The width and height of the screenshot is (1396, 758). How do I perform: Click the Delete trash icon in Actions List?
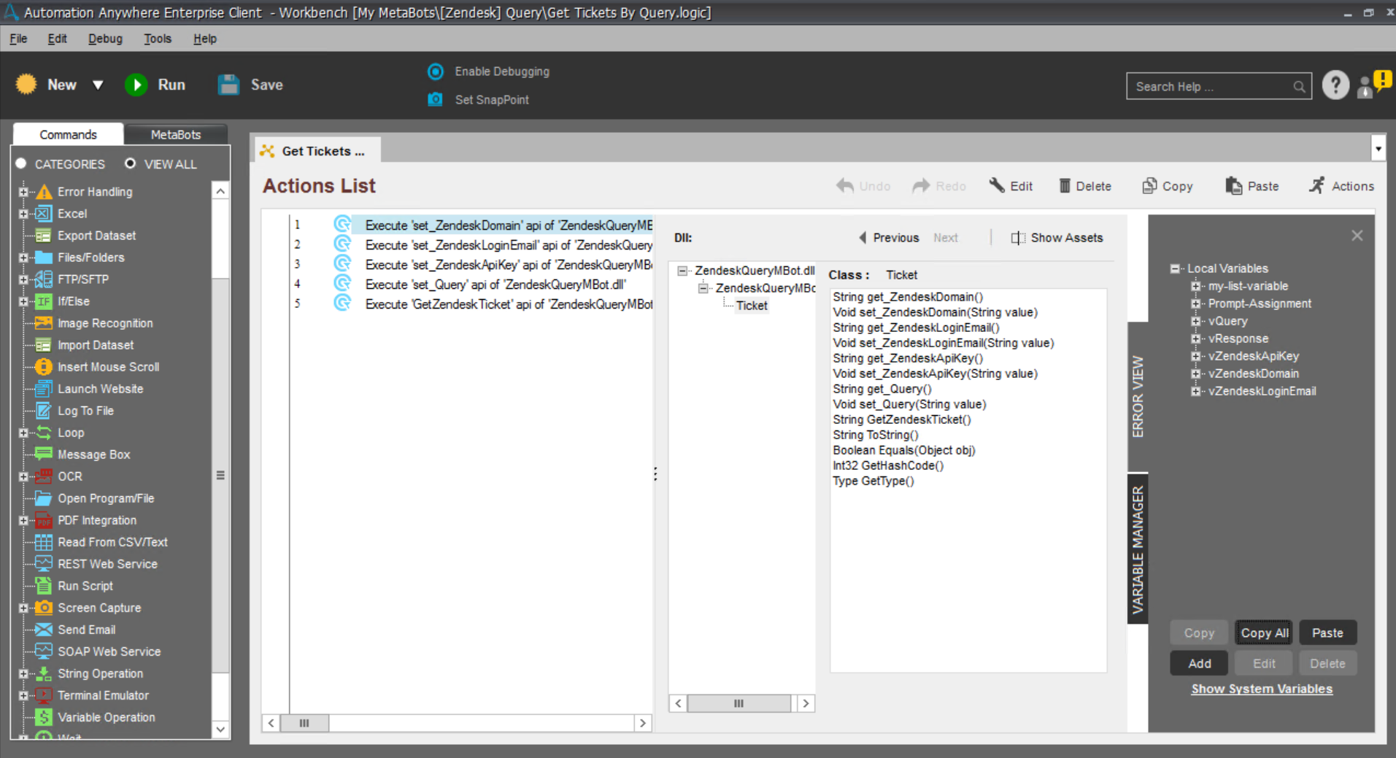click(x=1065, y=186)
